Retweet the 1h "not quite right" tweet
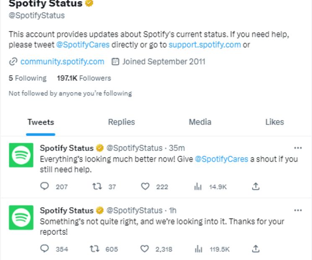Screen dimensions: 312x260 pyautogui.click(x=95, y=249)
